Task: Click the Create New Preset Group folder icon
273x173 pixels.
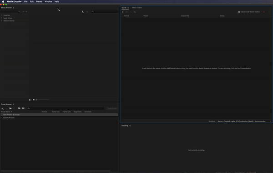Action: click(x=10, y=108)
